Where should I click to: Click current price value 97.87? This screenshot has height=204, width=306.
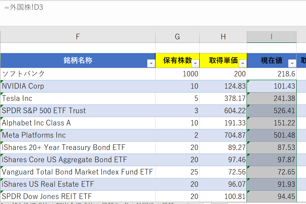[x=272, y=160]
